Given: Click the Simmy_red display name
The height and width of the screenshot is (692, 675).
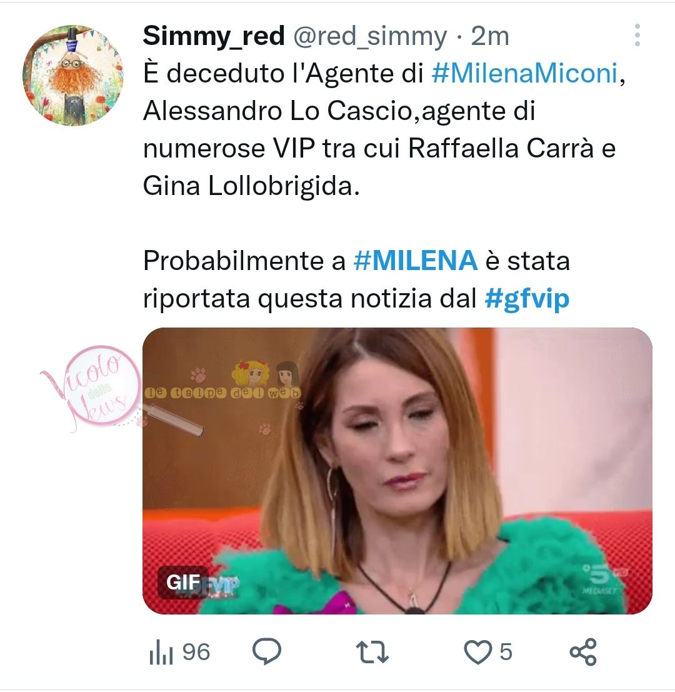Looking at the screenshot, I should point(214,36).
